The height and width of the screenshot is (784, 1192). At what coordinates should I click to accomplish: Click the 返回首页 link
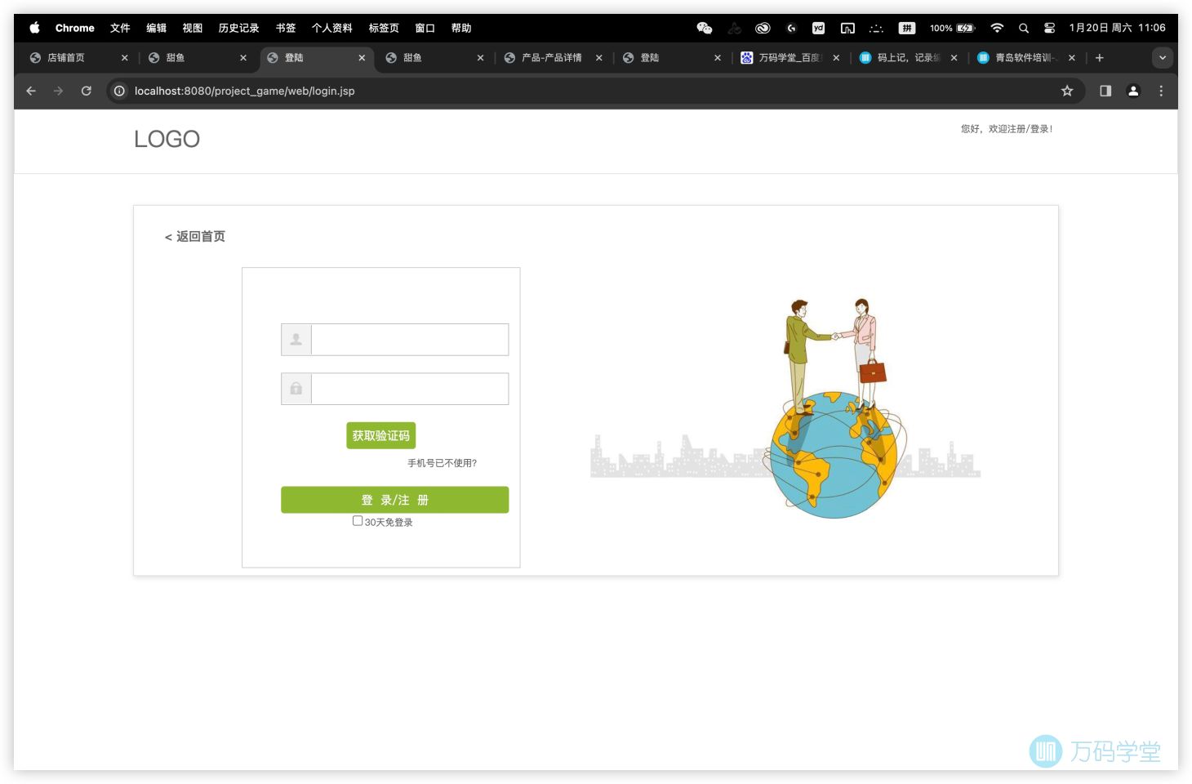tap(195, 237)
